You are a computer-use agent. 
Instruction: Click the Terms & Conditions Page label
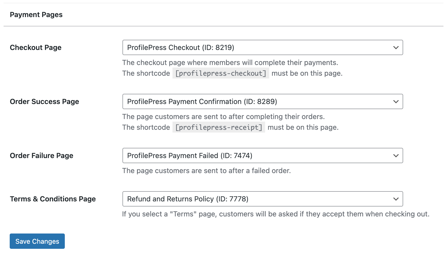(53, 199)
